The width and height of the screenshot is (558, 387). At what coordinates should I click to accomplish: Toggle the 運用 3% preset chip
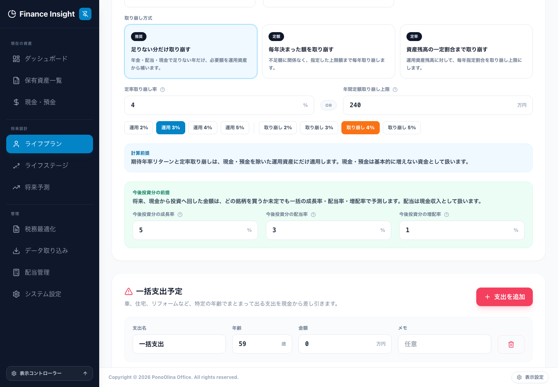pyautogui.click(x=170, y=128)
